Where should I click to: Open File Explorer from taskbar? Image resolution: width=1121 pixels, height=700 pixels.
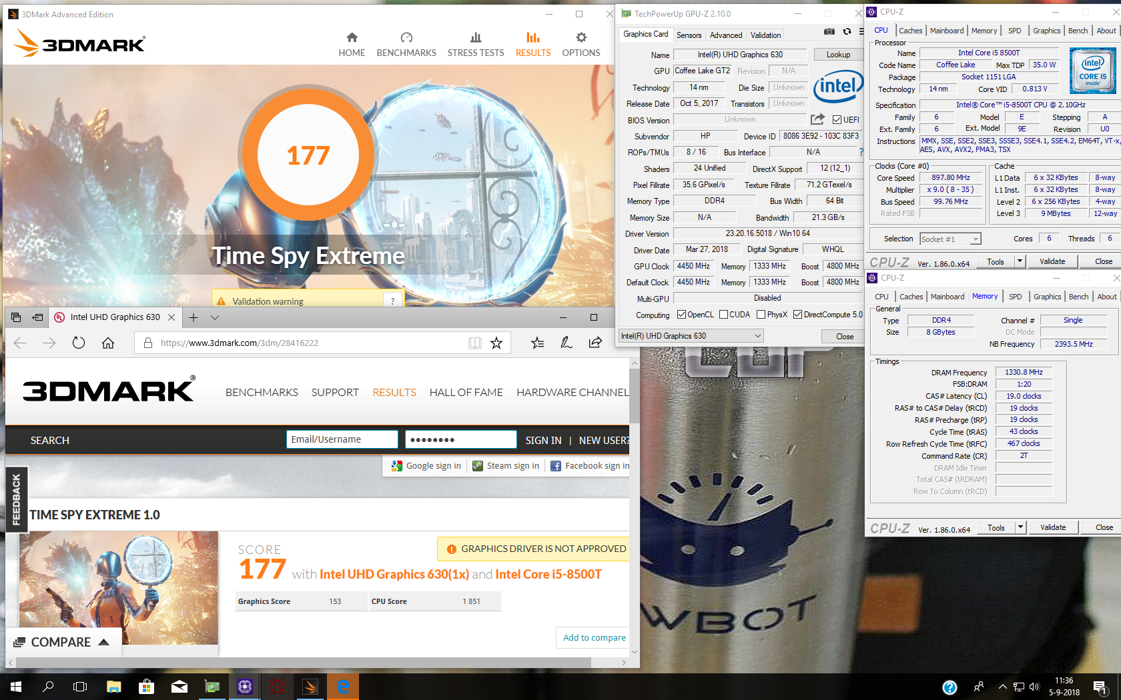point(113,687)
